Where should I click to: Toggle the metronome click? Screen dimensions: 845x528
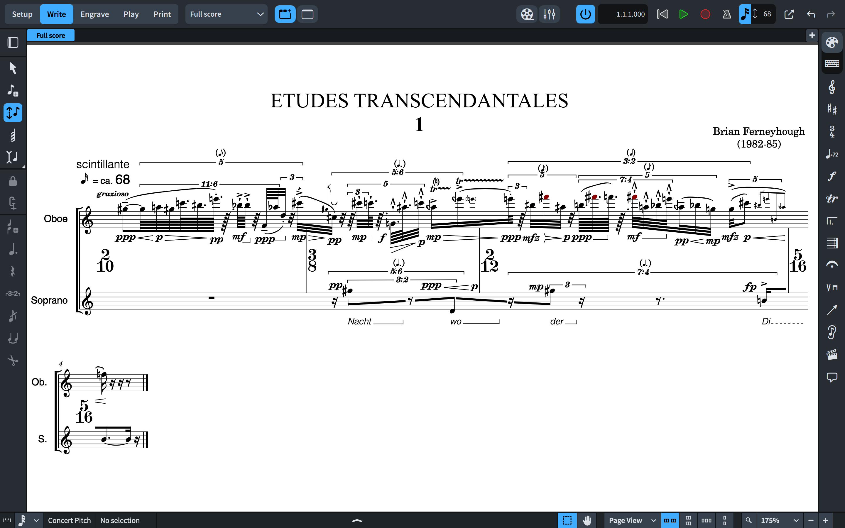pyautogui.click(x=727, y=14)
